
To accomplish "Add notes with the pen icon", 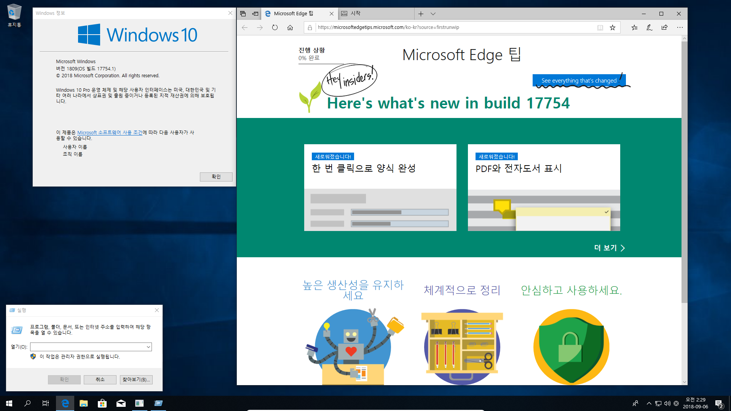I will point(650,27).
